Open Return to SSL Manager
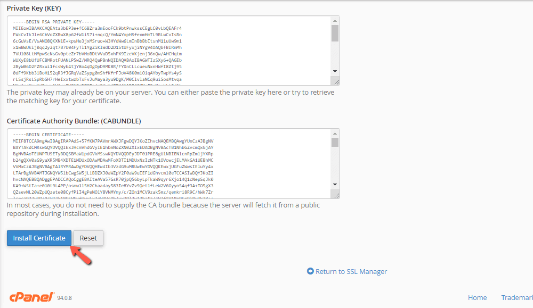Image resolution: width=533 pixels, height=308 pixels. 351,271
